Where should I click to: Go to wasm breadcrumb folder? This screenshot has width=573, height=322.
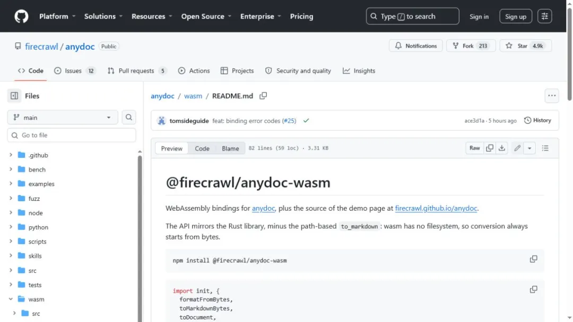(x=193, y=96)
